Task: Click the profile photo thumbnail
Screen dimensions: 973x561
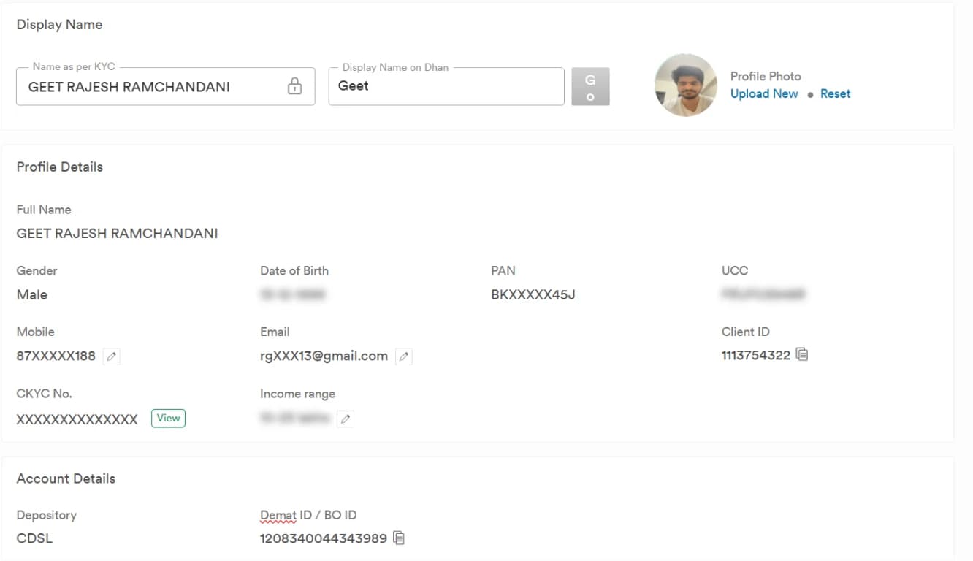Action: pyautogui.click(x=685, y=85)
